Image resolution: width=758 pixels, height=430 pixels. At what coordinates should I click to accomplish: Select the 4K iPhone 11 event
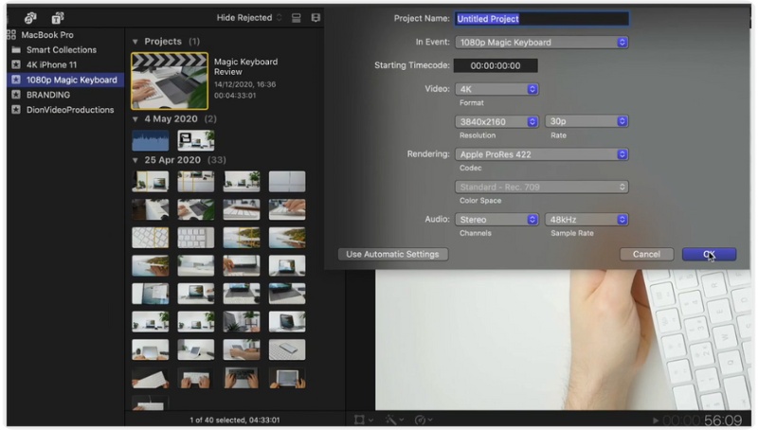[x=52, y=64]
